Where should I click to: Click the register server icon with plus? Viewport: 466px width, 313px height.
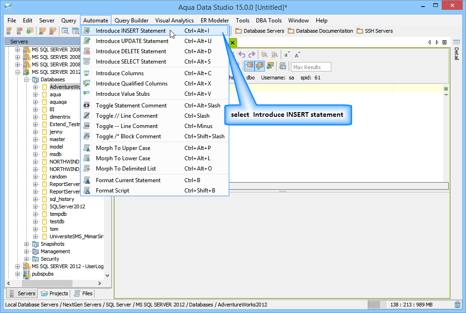(9, 30)
